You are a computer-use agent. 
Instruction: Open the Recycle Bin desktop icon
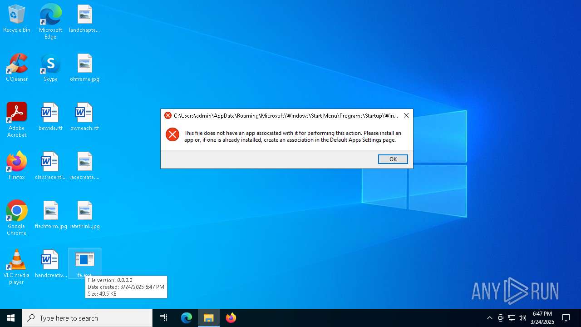17,19
